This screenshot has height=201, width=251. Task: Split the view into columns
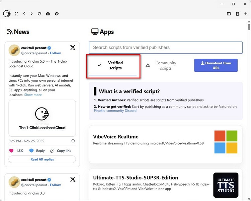(x=229, y=14)
